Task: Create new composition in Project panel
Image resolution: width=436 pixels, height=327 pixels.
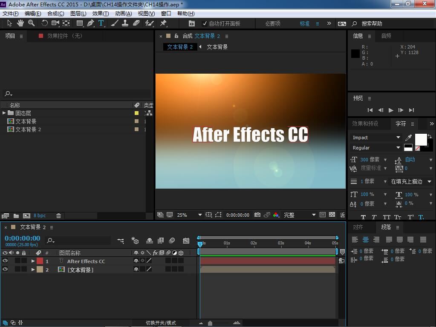Action: [26, 215]
